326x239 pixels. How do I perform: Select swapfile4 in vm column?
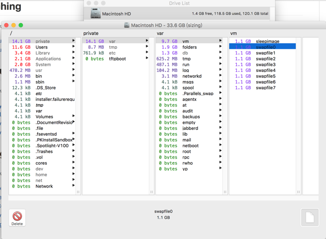click(x=262, y=70)
